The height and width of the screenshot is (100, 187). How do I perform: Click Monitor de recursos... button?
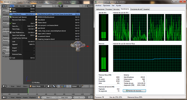[134, 91]
